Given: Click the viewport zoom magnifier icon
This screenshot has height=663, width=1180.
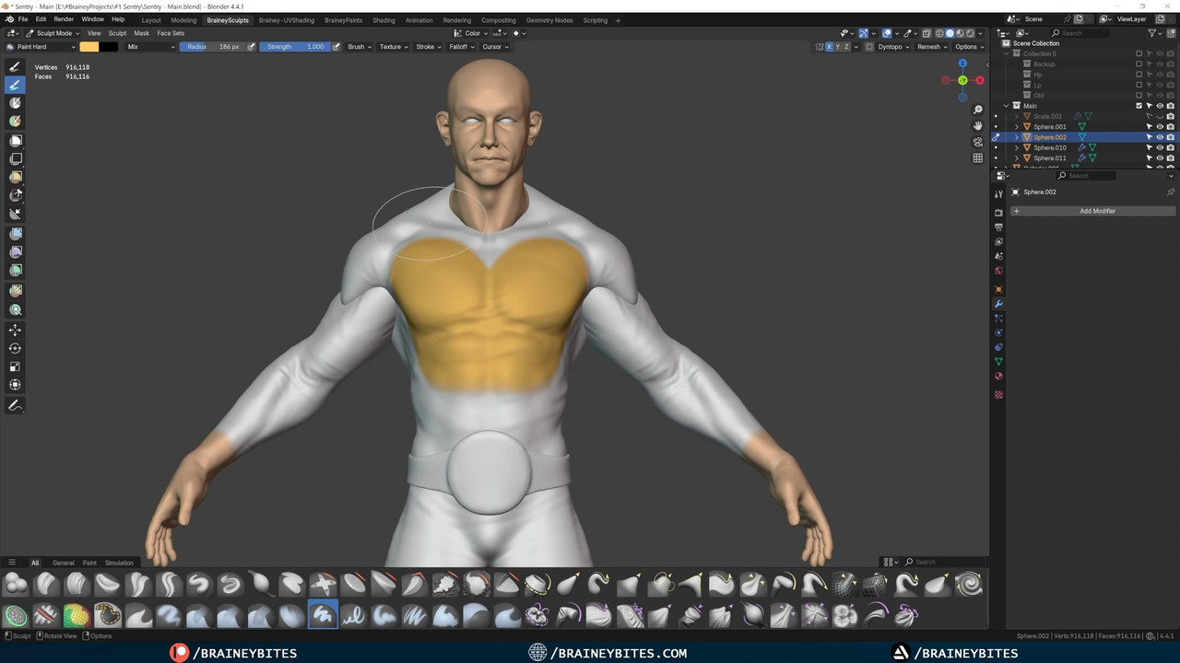Looking at the screenshot, I should [x=977, y=110].
